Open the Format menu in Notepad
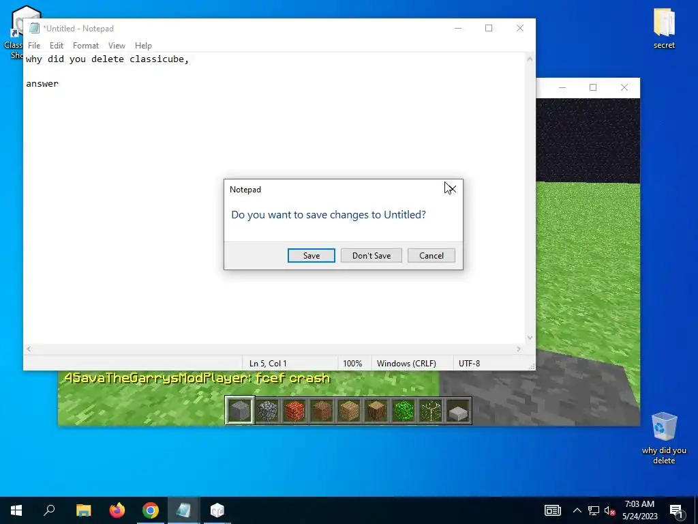Screen dimensions: 698x524 85,46
